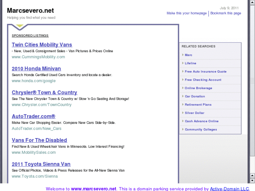The height and width of the screenshot is (191, 255).
Task: Click arrow bullet beside Community Colleges
Action: pyautogui.click(x=183, y=129)
